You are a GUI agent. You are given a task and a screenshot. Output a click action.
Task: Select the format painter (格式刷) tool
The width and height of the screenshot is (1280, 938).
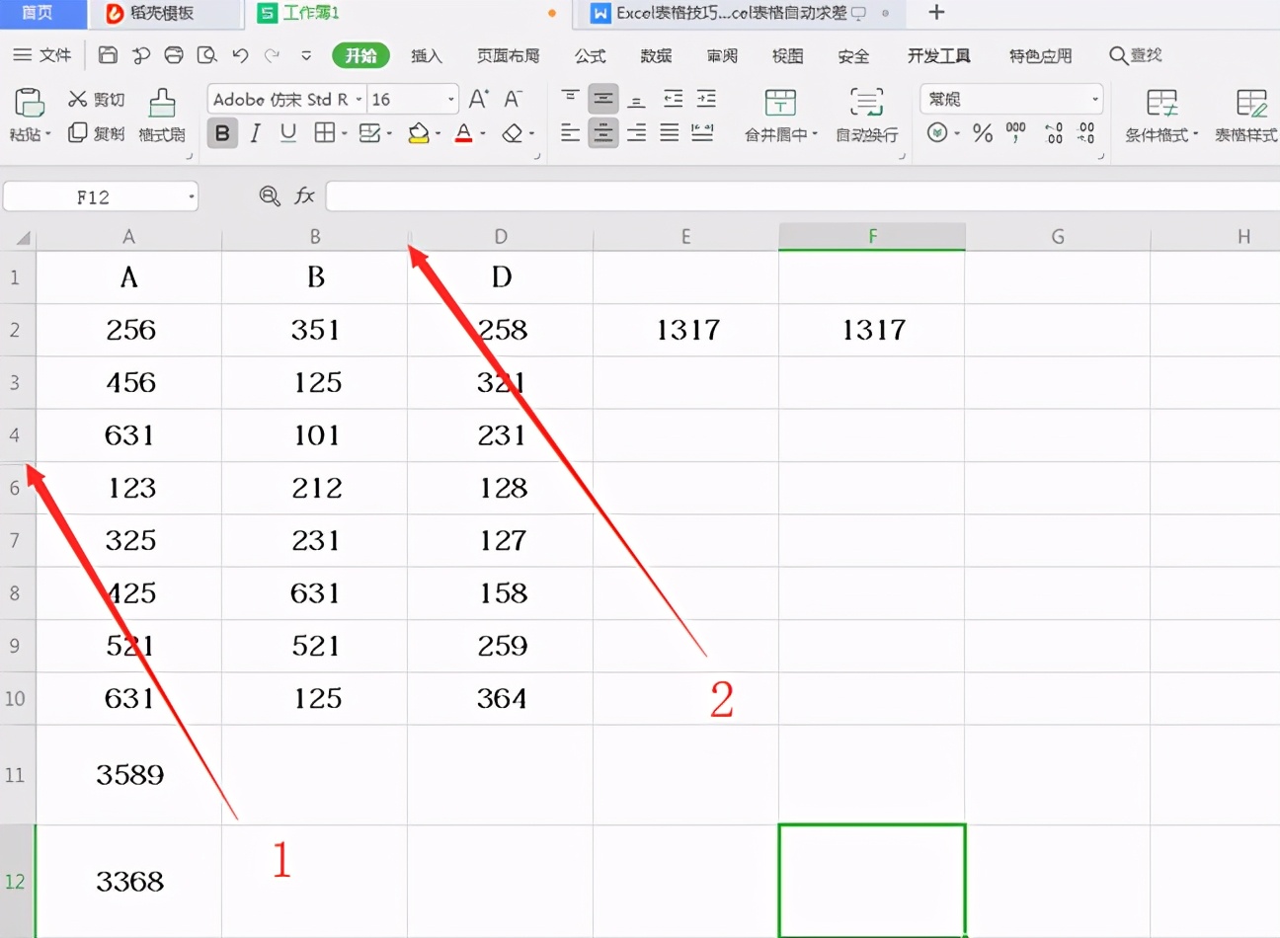pos(161,116)
